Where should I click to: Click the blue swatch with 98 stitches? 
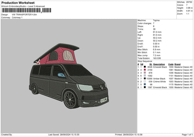coord(145,84)
